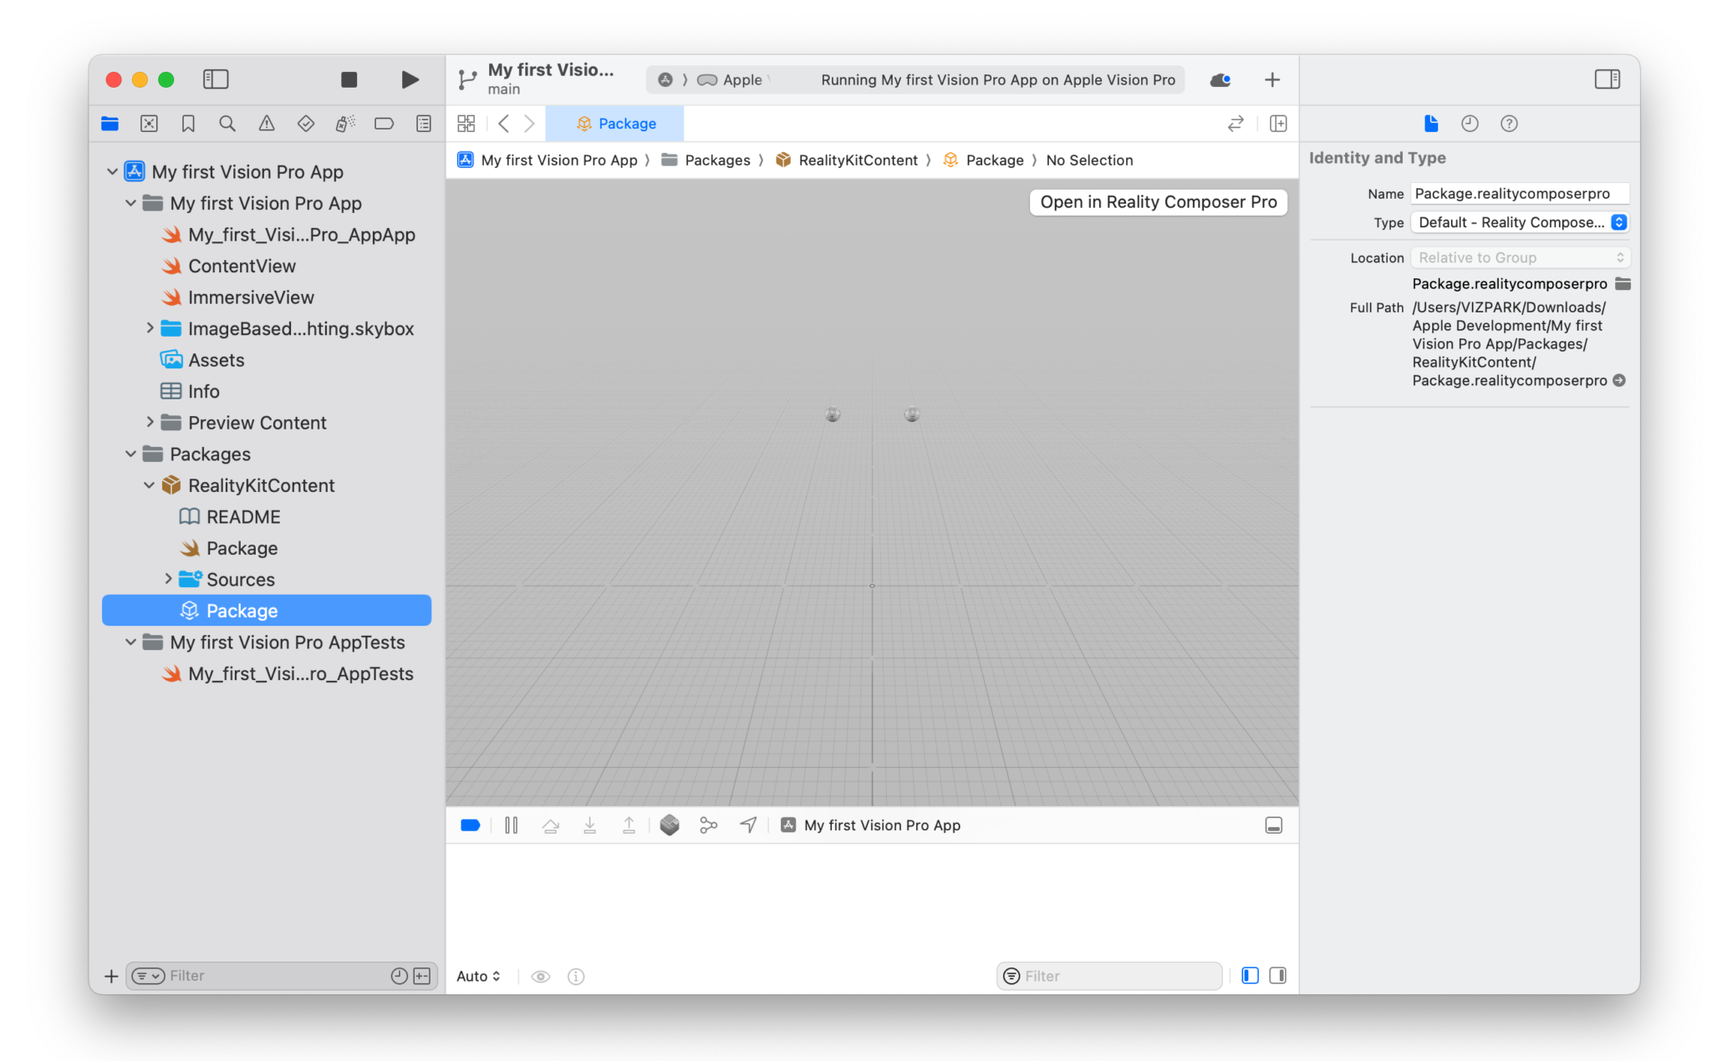Click the Open in Reality Composer Pro button
The image size is (1712, 1061).
coord(1158,201)
